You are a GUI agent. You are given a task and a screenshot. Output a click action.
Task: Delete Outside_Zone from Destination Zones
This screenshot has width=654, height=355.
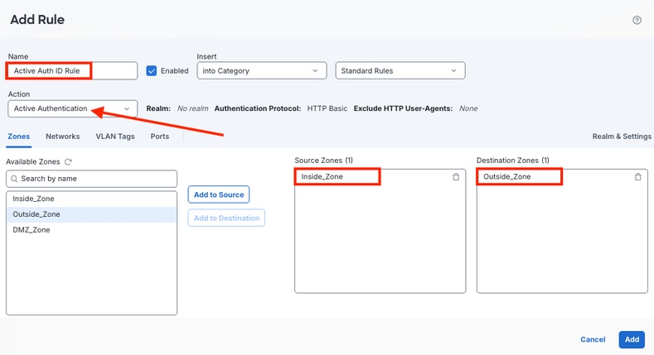pyautogui.click(x=637, y=177)
